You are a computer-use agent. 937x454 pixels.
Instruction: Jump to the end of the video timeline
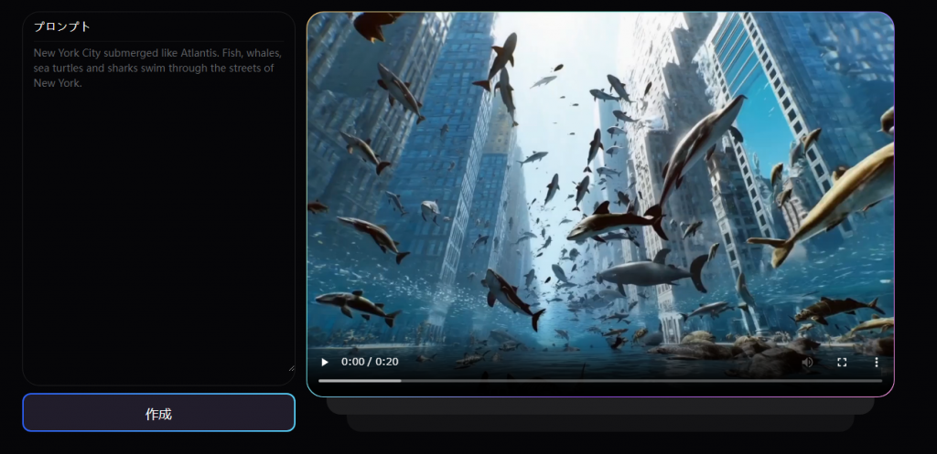(x=880, y=380)
